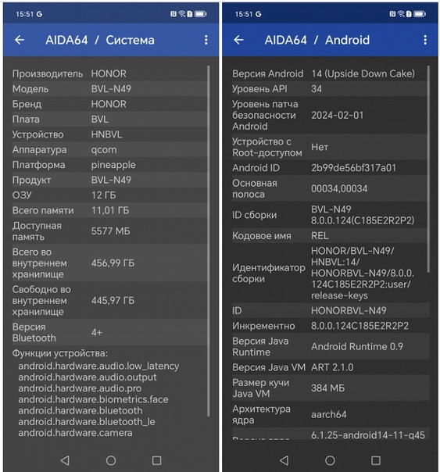Tap triangle back button on right phone
This screenshot has height=472, width=440.
click(x=284, y=460)
